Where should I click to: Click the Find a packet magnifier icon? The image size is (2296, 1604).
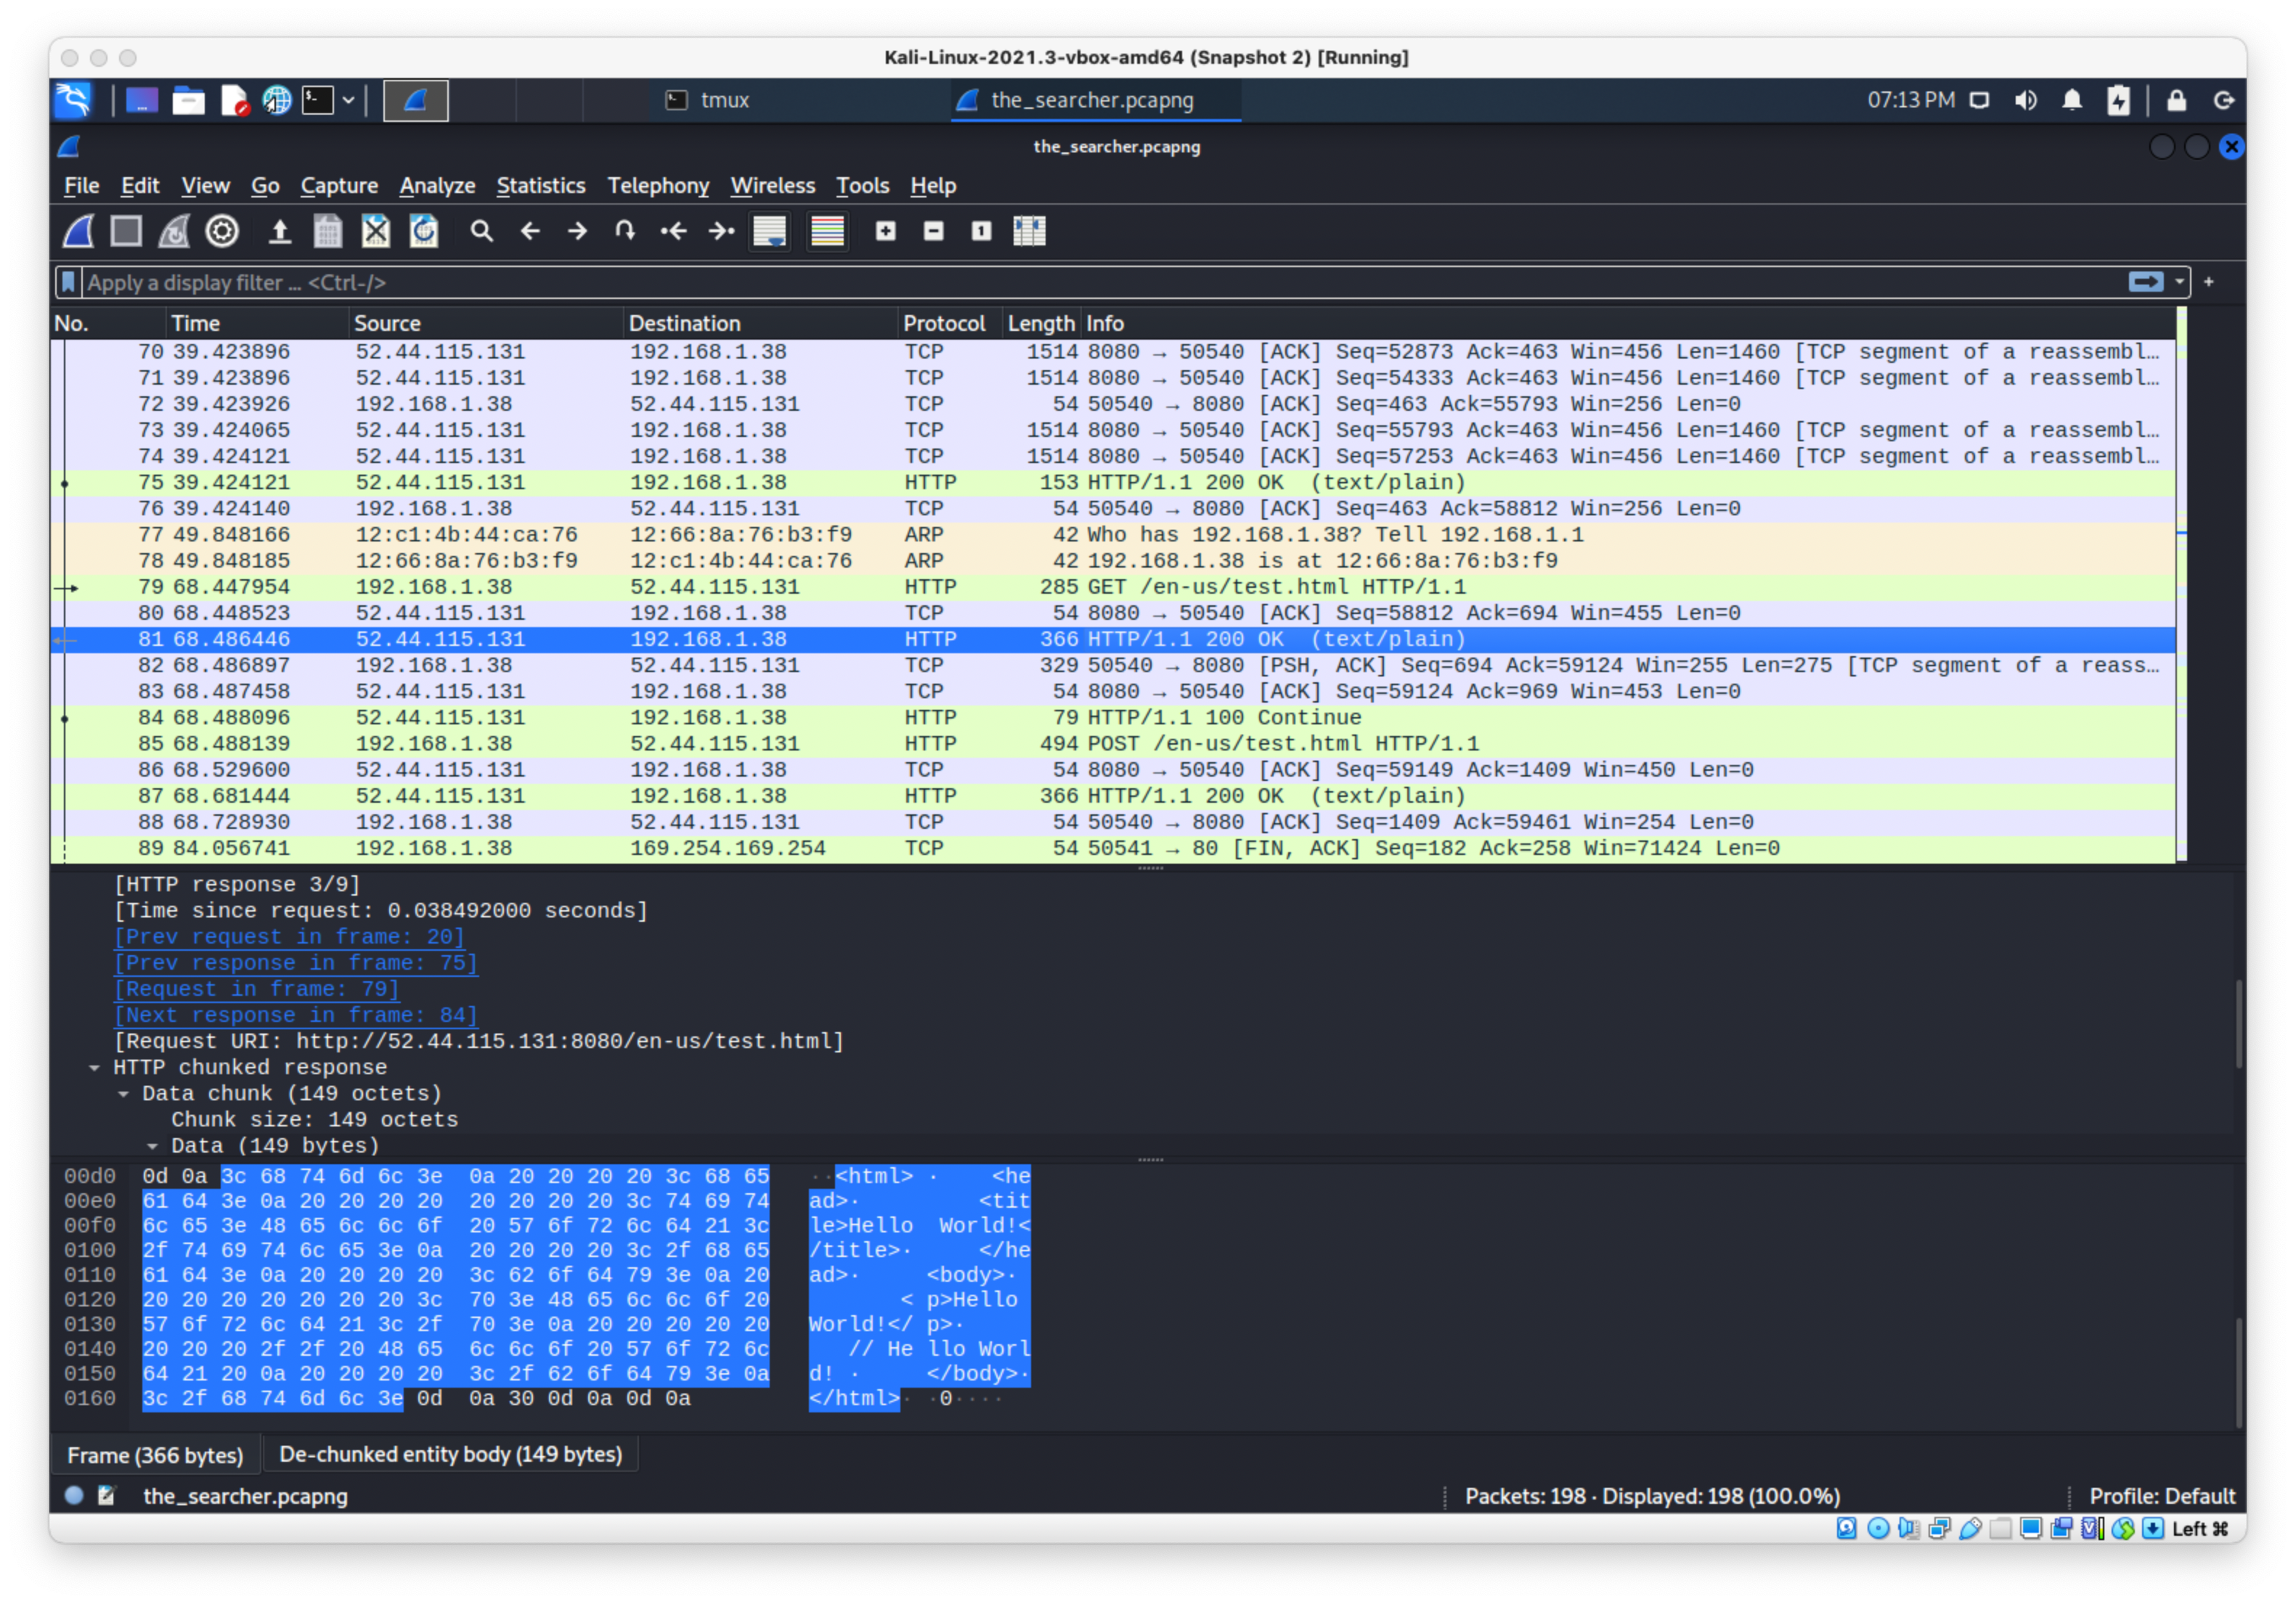[x=482, y=232]
